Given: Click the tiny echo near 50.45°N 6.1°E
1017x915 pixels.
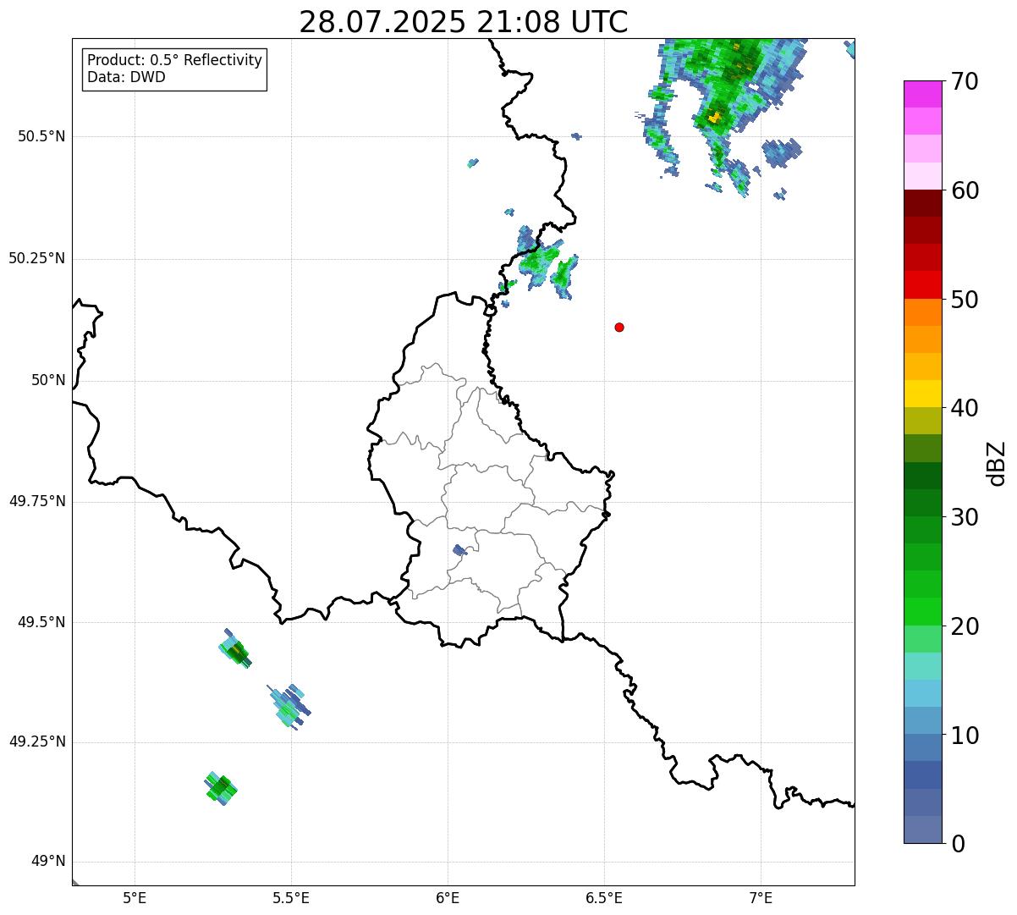Looking at the screenshot, I should (x=473, y=163).
